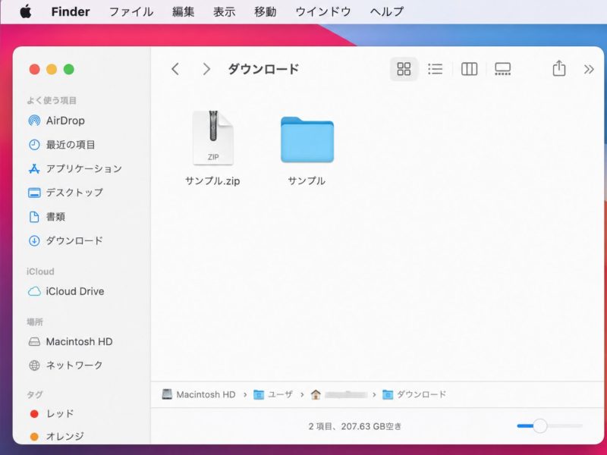Click the サンプル folder name
Image resolution: width=607 pixels, height=455 pixels.
pos(307,180)
